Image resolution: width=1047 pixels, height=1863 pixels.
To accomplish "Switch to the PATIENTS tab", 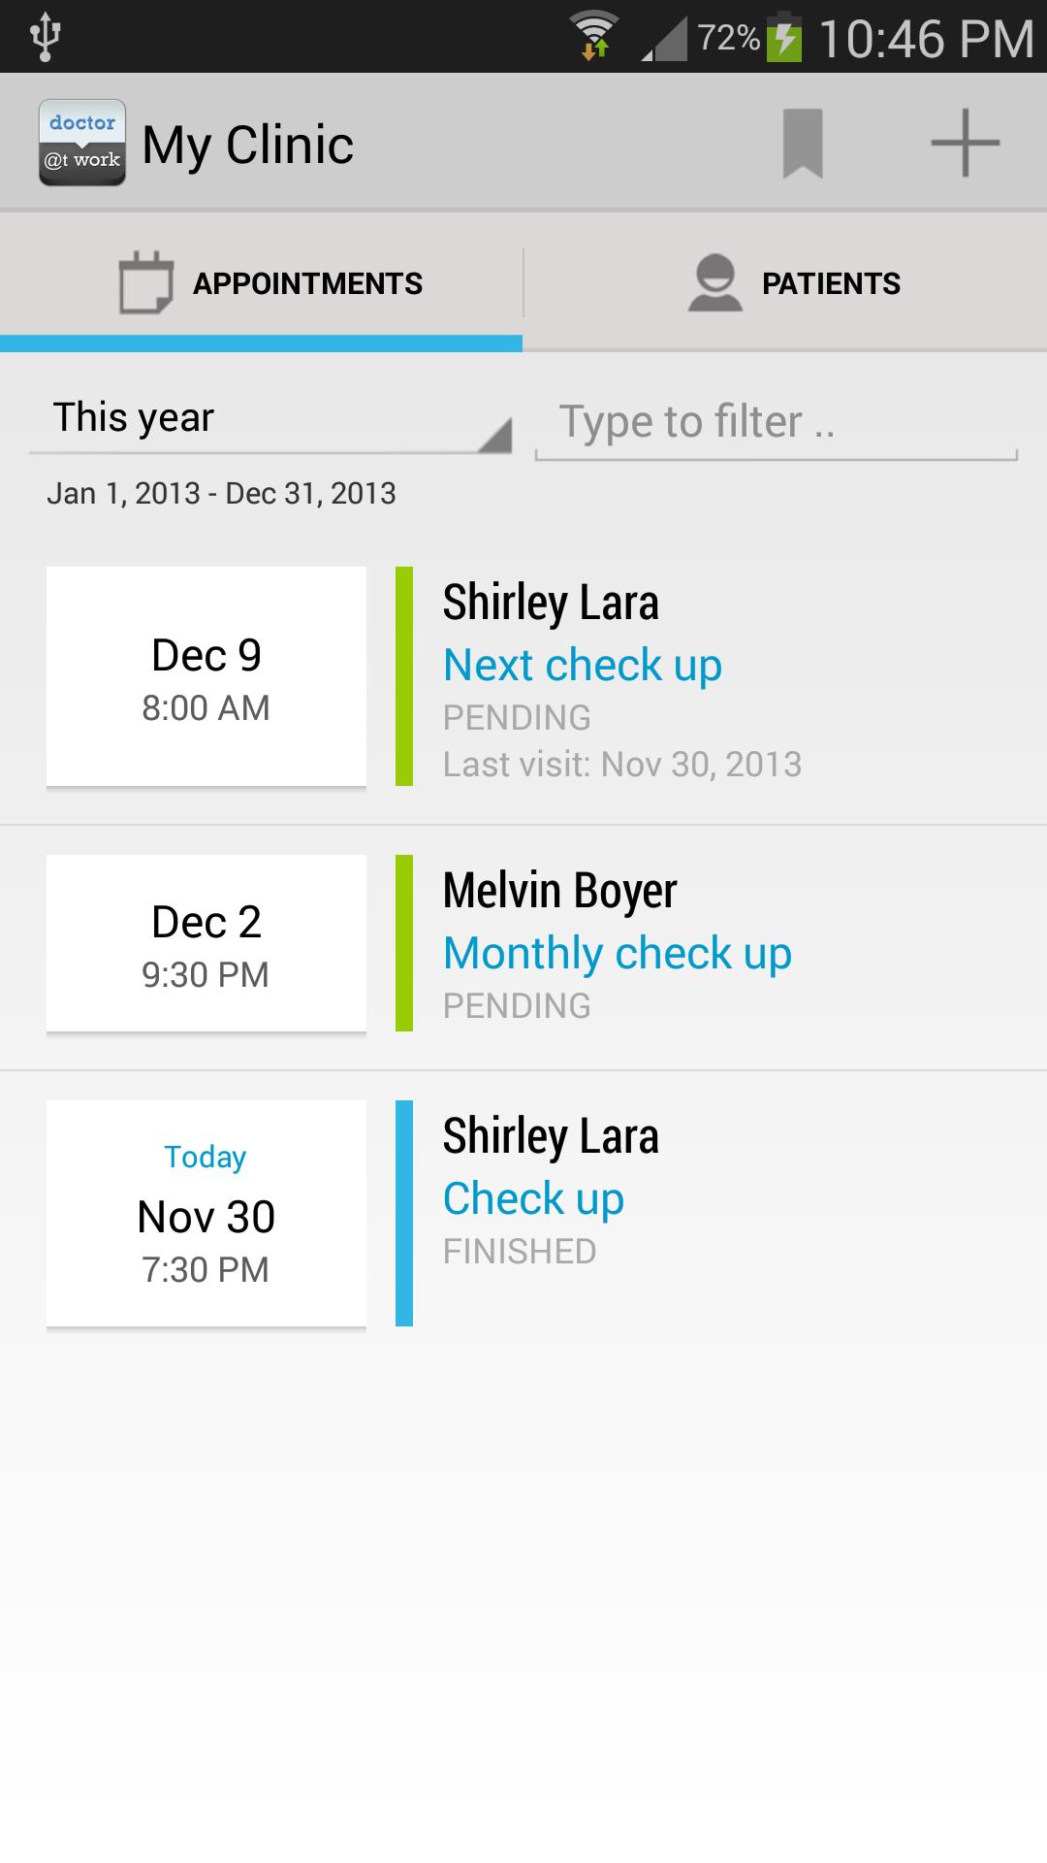I will 831,283.
